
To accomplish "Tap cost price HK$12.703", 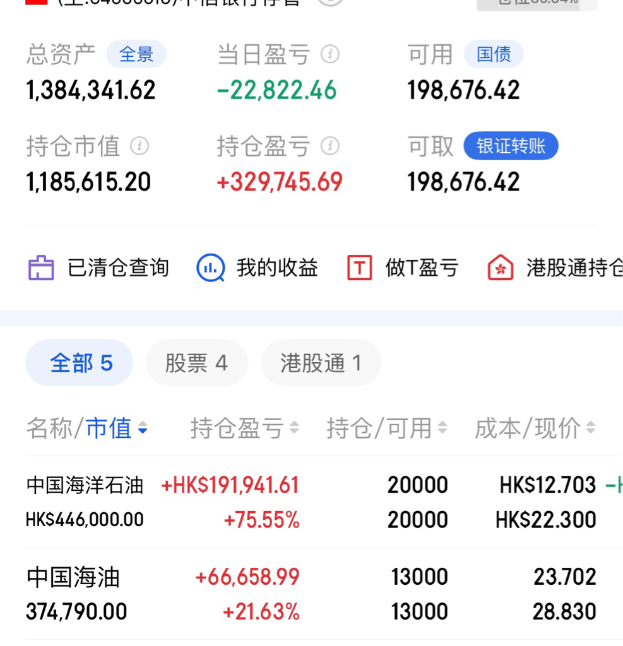I will point(548,485).
